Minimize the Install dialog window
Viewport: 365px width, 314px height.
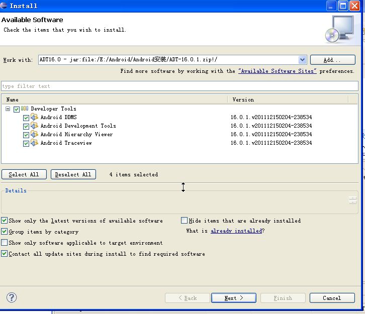331,6
